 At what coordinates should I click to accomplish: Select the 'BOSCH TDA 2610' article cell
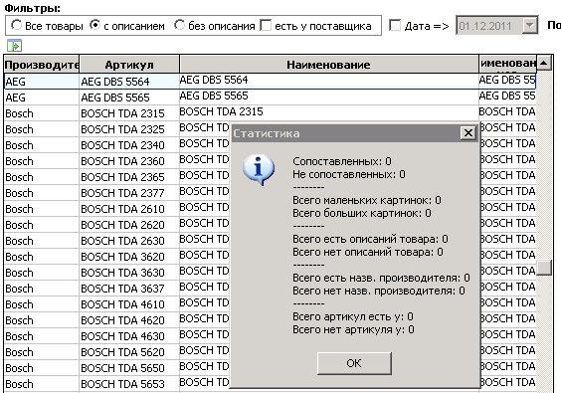[128, 209]
